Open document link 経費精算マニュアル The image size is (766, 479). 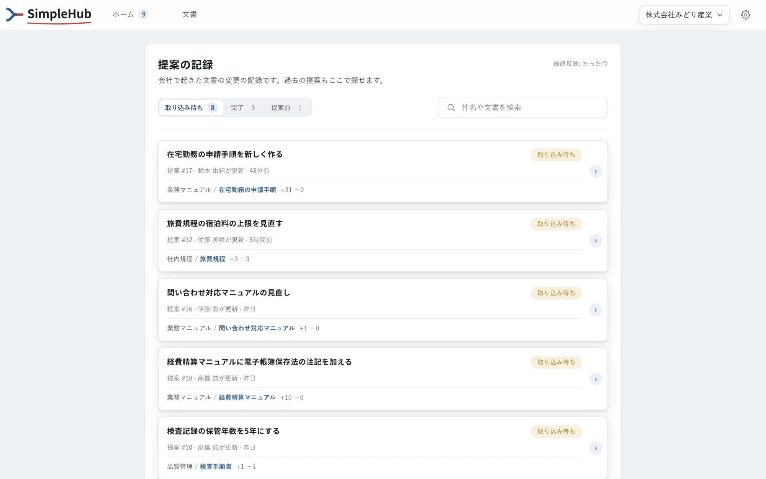(247, 397)
